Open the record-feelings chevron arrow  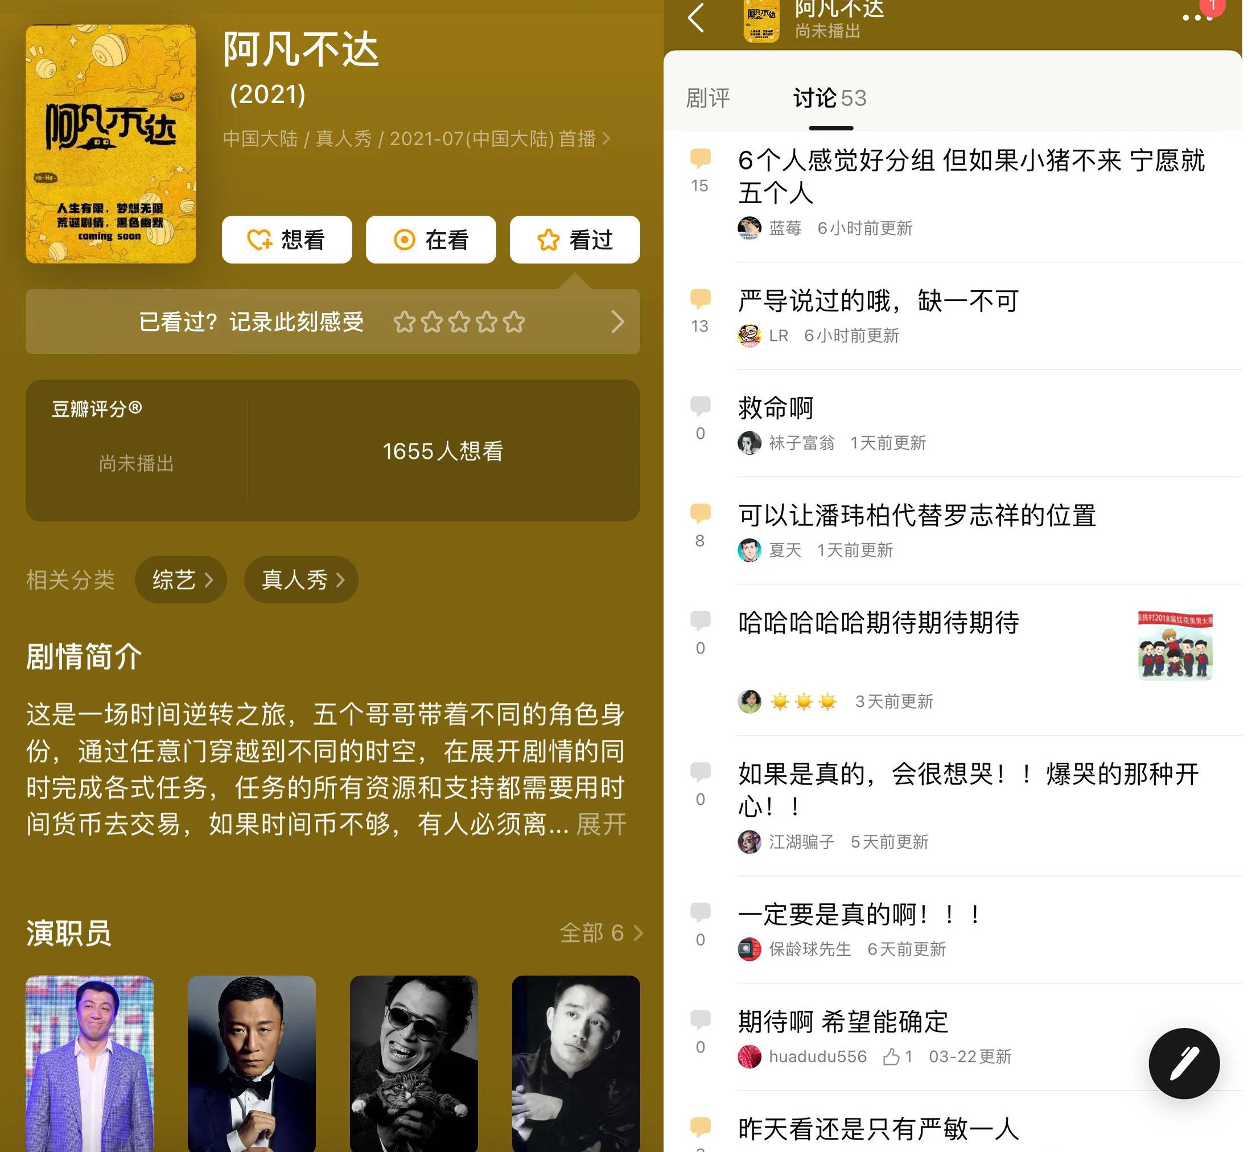617,322
